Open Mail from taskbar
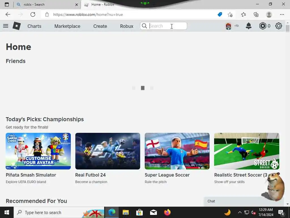The image size is (290, 218). click(x=153, y=212)
